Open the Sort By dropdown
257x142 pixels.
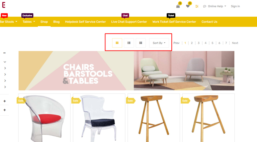pyautogui.click(x=159, y=43)
